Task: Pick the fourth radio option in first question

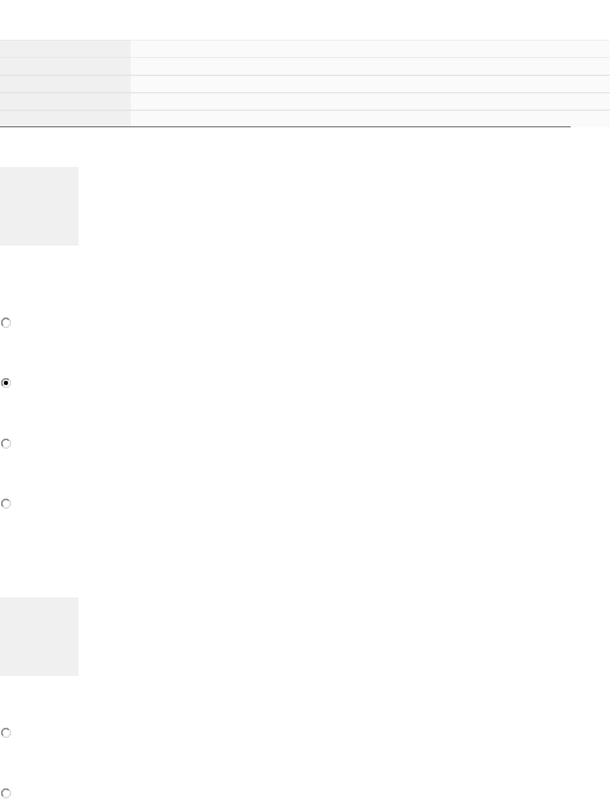Action: coord(6,504)
